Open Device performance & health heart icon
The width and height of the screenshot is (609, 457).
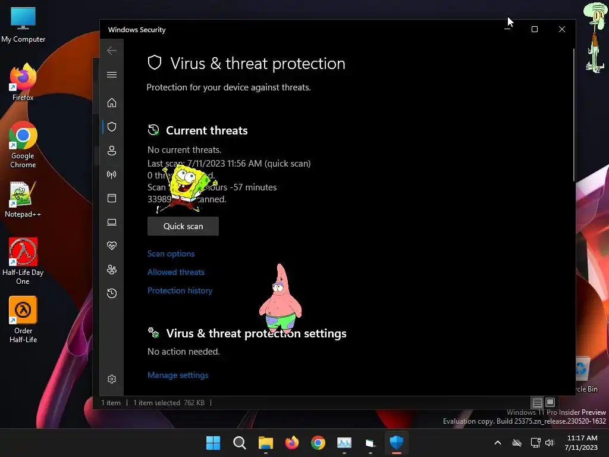pos(112,246)
